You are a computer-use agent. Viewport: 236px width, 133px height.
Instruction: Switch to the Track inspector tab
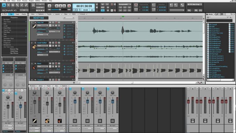tap(17, 14)
